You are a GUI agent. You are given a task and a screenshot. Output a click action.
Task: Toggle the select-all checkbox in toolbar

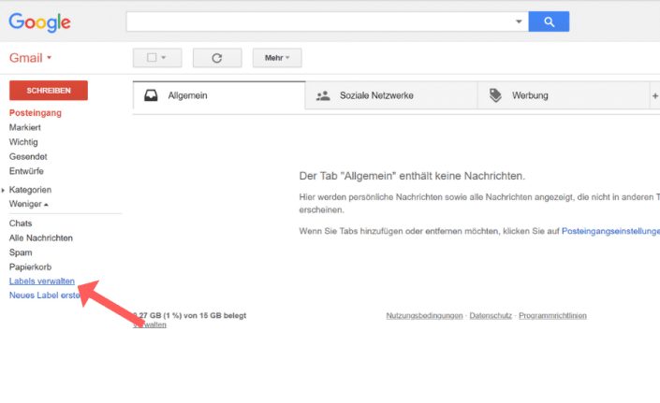tap(151, 58)
